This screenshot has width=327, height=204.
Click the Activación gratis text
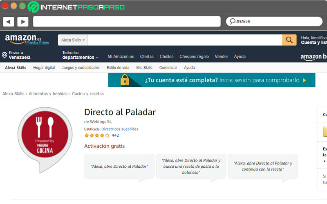(105, 146)
